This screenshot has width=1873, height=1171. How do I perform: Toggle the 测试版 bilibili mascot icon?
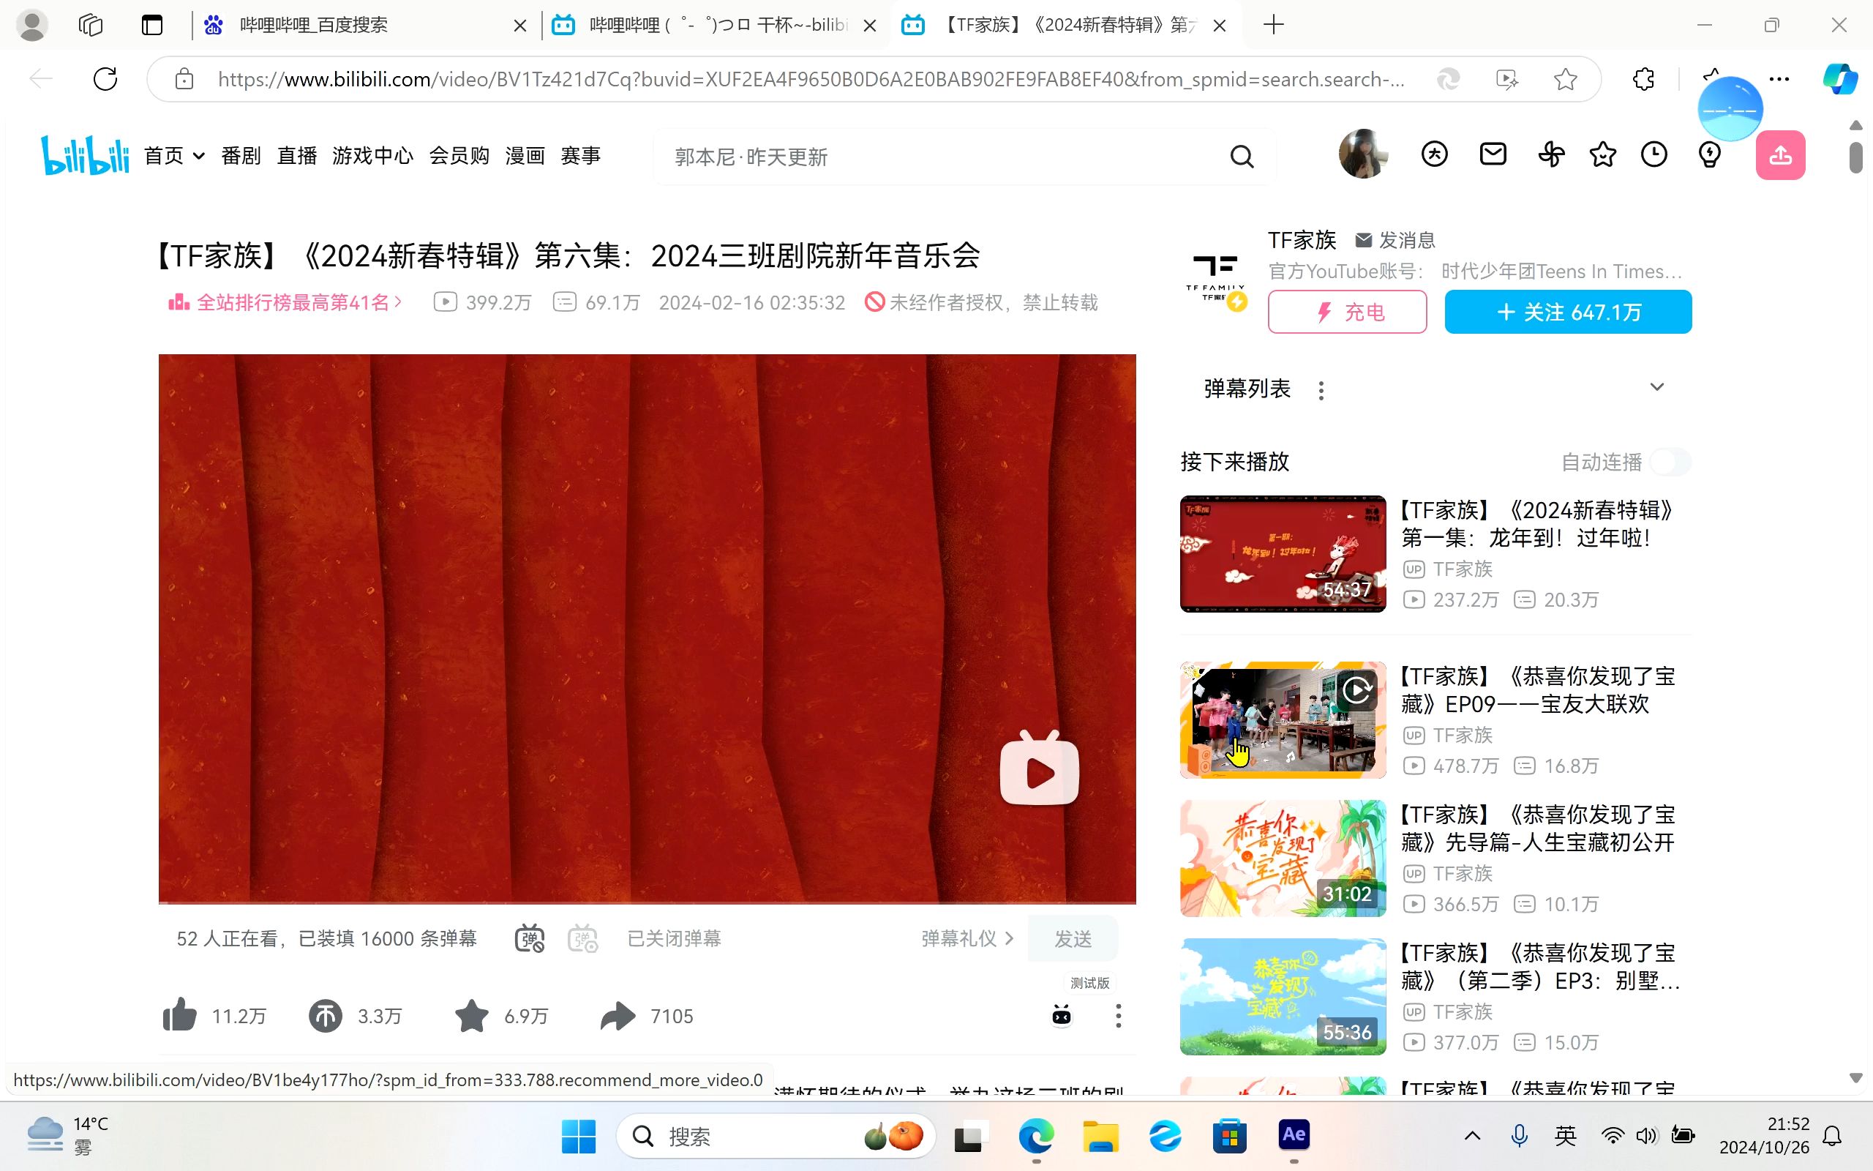click(x=1061, y=1015)
